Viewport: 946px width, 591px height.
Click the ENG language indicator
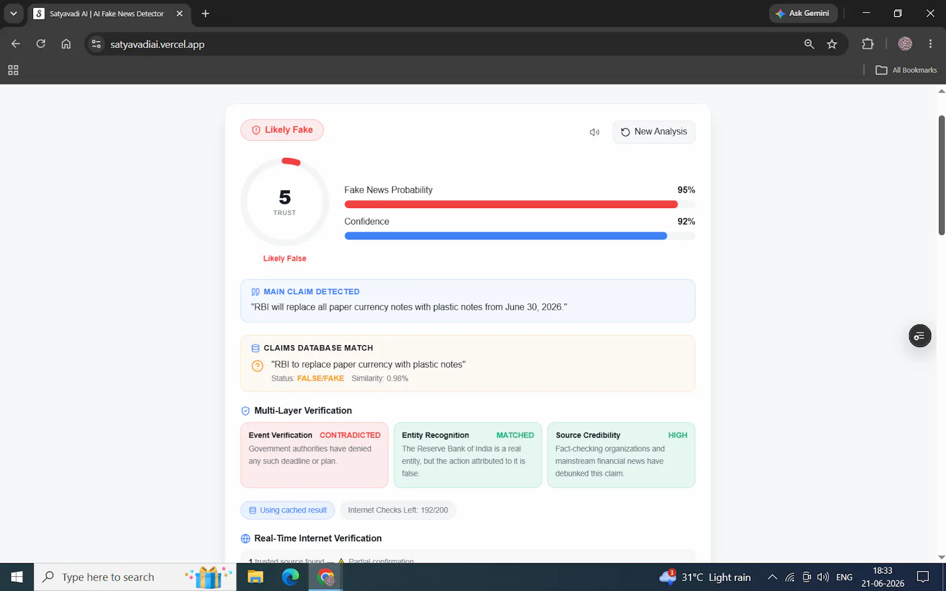[844, 577]
